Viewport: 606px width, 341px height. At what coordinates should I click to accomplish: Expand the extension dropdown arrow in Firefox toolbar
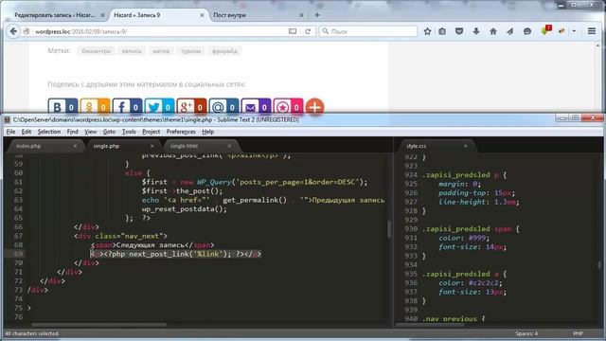[574, 31]
